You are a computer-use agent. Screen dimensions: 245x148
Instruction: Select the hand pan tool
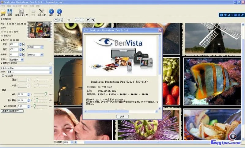click(x=56, y=20)
